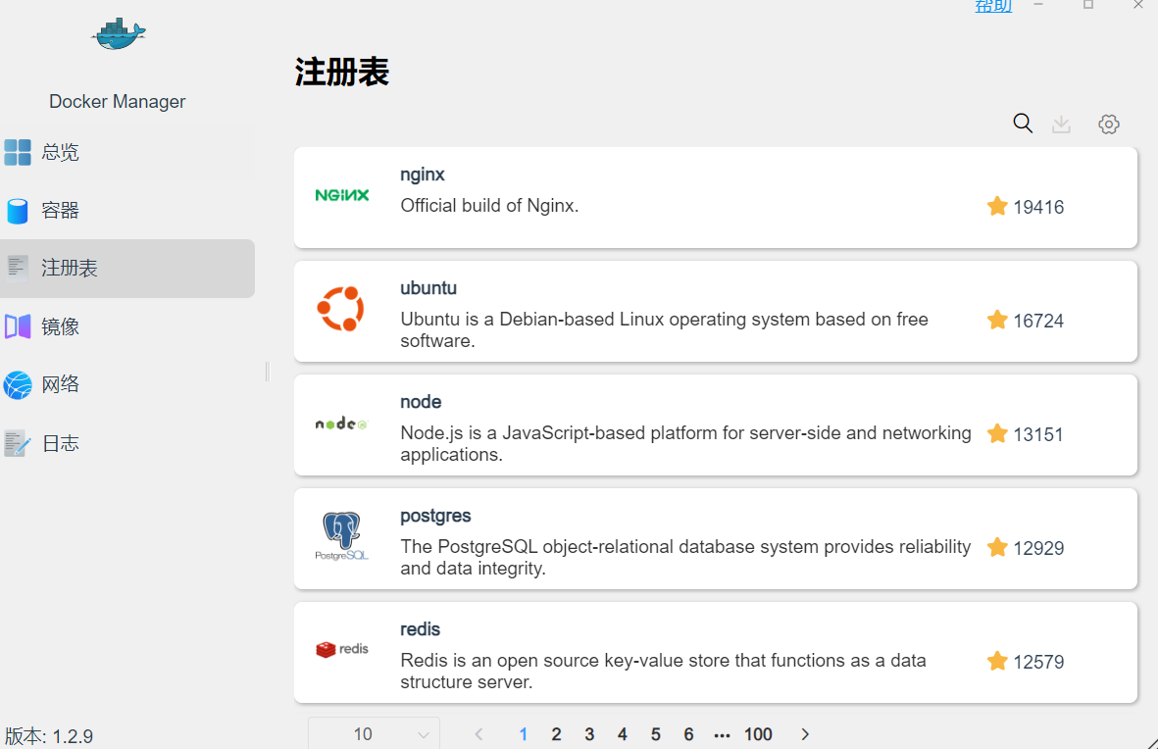Click the 12929 star count
This screenshot has height=749, width=1158.
(1038, 549)
